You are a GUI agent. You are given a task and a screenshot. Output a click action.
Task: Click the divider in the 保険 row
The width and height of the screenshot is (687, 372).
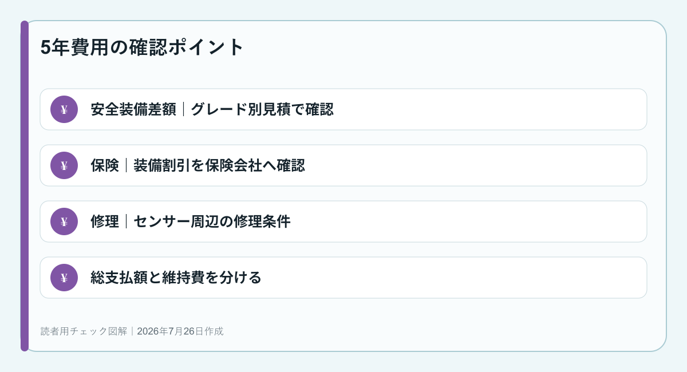[x=126, y=165]
